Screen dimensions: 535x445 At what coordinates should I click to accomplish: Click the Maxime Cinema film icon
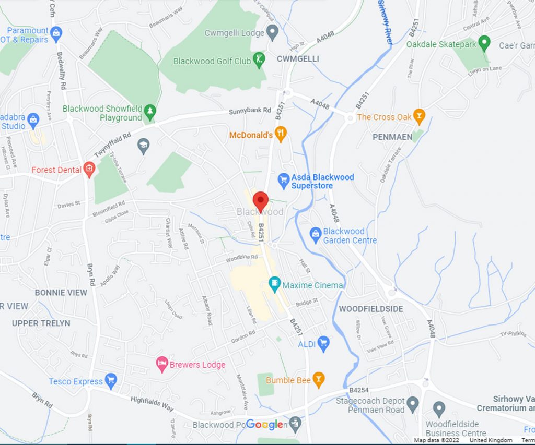point(274,284)
